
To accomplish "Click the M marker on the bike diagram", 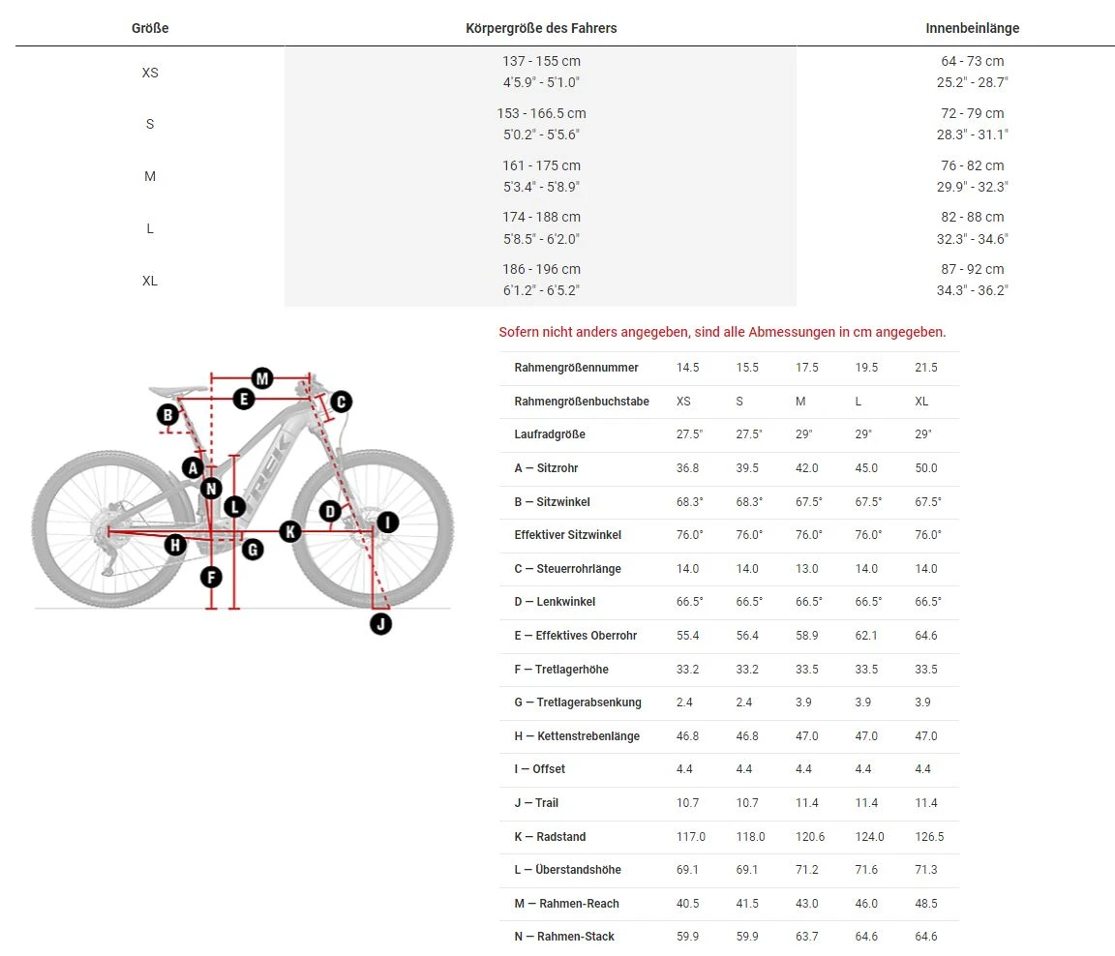I will click(262, 377).
